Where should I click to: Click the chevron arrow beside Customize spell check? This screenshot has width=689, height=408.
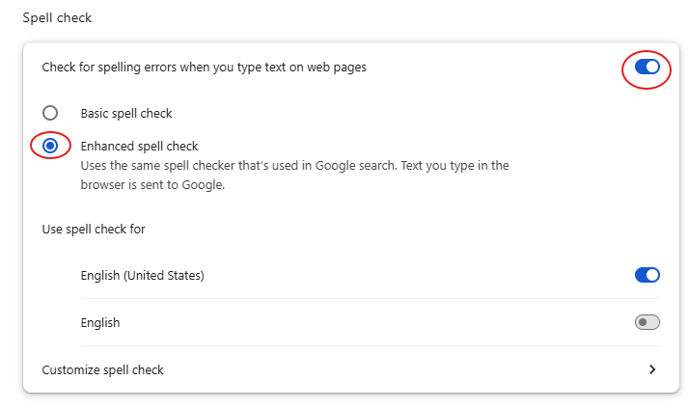pos(652,369)
